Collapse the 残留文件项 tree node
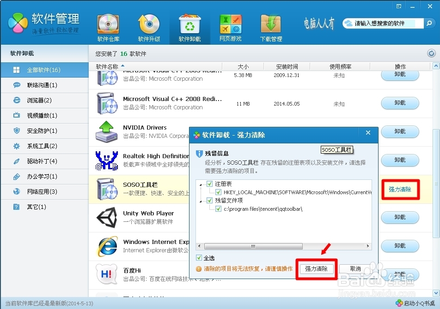 pyautogui.click(x=201, y=201)
